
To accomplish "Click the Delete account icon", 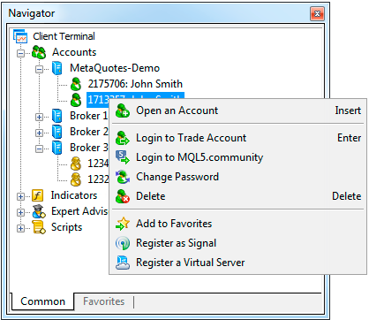I will coord(123,196).
